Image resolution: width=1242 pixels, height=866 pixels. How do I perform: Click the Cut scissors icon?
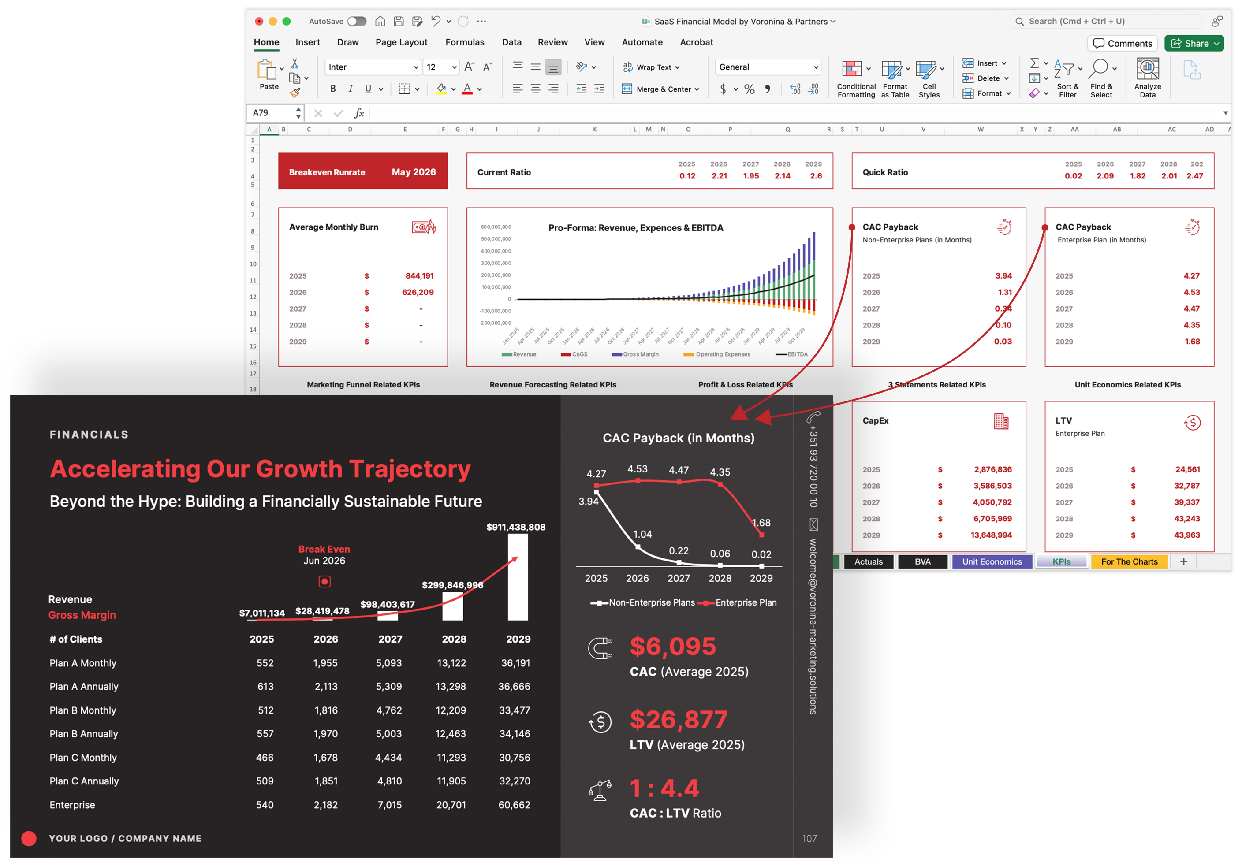pos(295,64)
